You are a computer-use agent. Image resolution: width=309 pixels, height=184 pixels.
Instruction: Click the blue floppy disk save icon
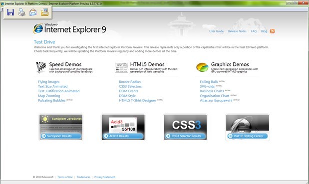10,12
